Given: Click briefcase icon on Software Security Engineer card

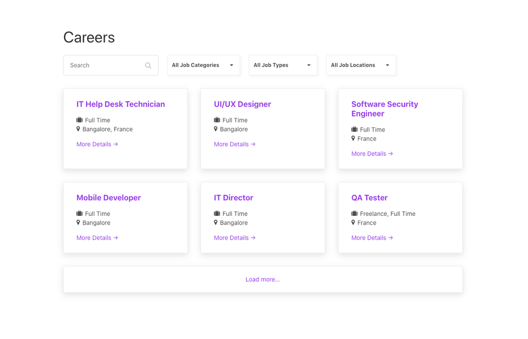Looking at the screenshot, I should coord(354,129).
